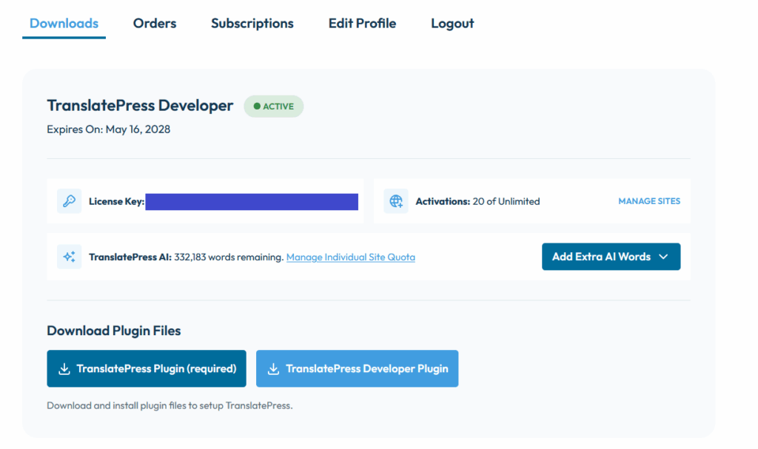This screenshot has height=449, width=758.
Task: Click the sparkle icon beside TranslatePress AI
Action: 69,257
